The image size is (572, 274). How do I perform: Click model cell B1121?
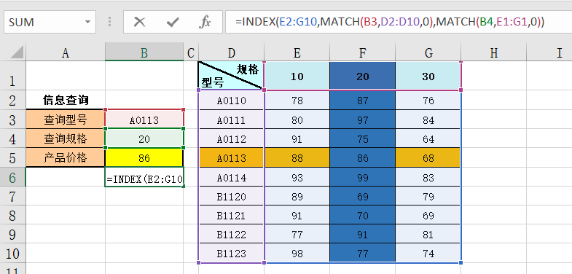[x=231, y=215]
